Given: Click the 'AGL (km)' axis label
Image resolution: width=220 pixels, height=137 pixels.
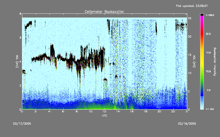Looking at the screenshot, I should pyautogui.click(x=17, y=61).
